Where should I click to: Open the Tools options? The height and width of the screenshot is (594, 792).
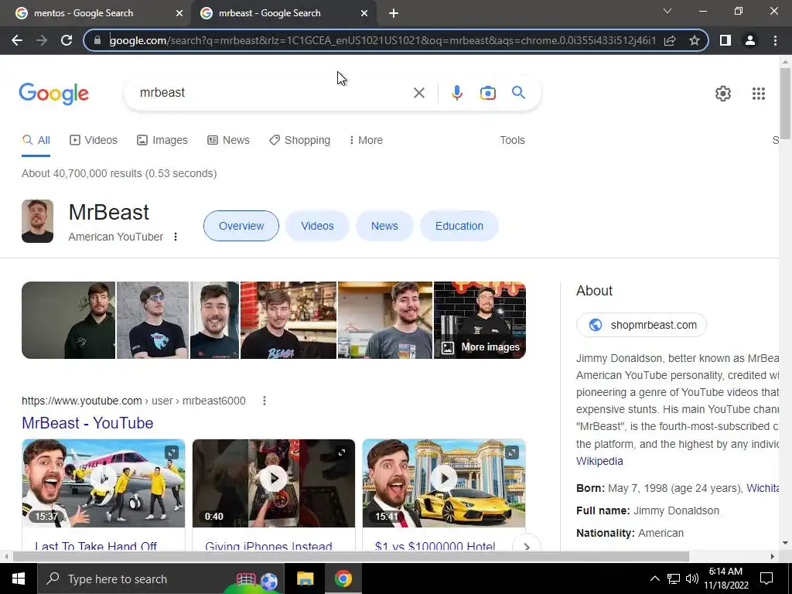(x=512, y=140)
